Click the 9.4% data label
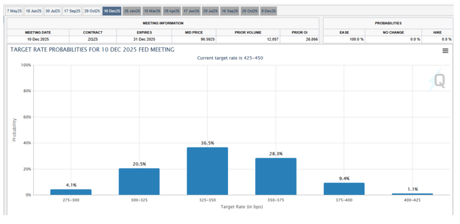 pyautogui.click(x=344, y=178)
